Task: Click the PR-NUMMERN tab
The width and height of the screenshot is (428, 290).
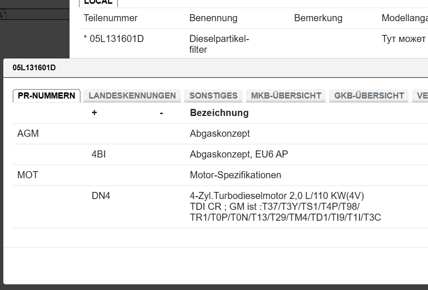Action: click(46, 96)
